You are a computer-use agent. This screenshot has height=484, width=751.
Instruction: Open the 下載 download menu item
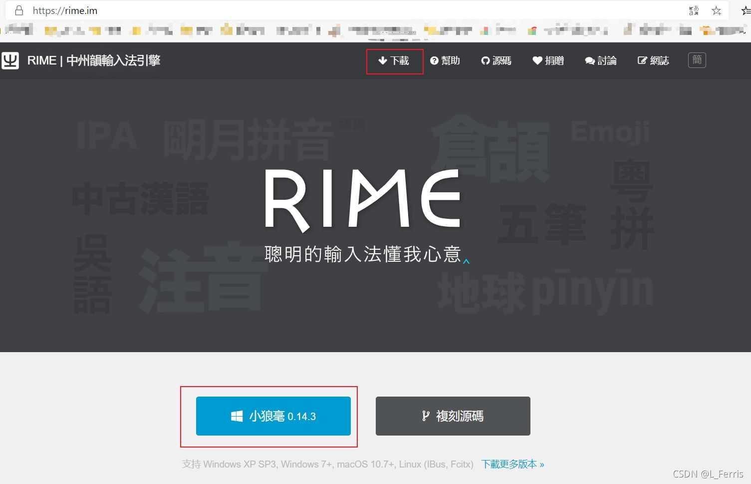pyautogui.click(x=394, y=61)
